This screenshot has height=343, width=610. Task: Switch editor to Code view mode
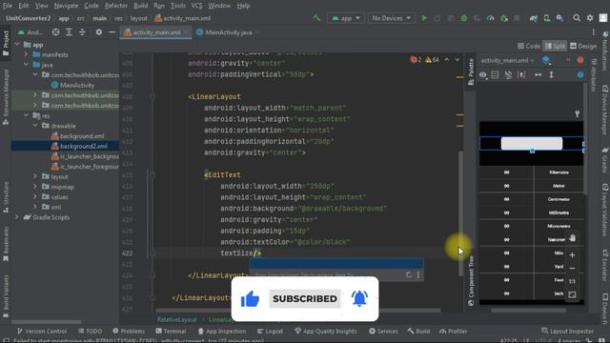(x=529, y=46)
